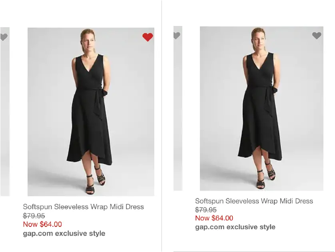This screenshot has height=252, width=335.
Task: Open the dress photo with red heart
Action: pyautogui.click(x=91, y=112)
